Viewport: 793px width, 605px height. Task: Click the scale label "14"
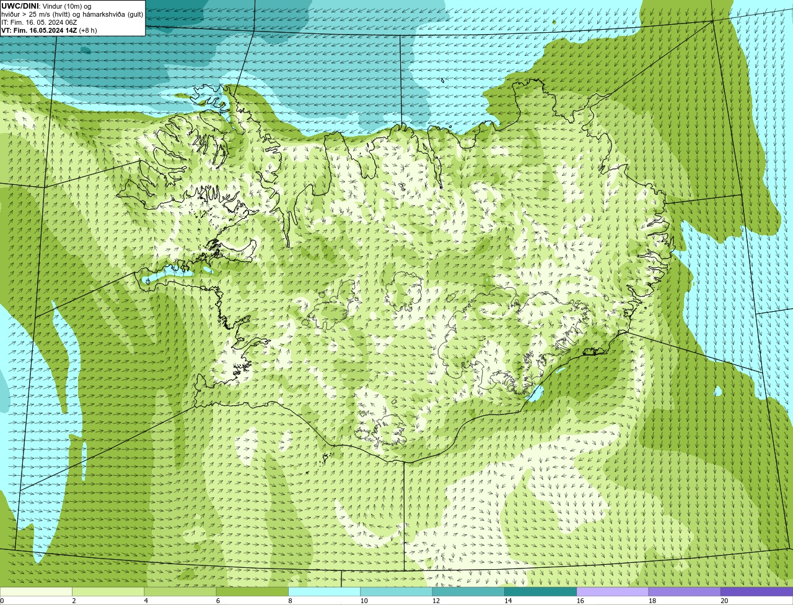point(508,601)
